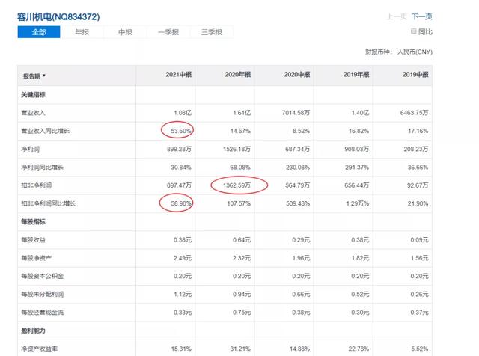Image resolution: width=479 pixels, height=356 pixels.
Task: Click the greyed 上一页 link
Action: point(397,16)
